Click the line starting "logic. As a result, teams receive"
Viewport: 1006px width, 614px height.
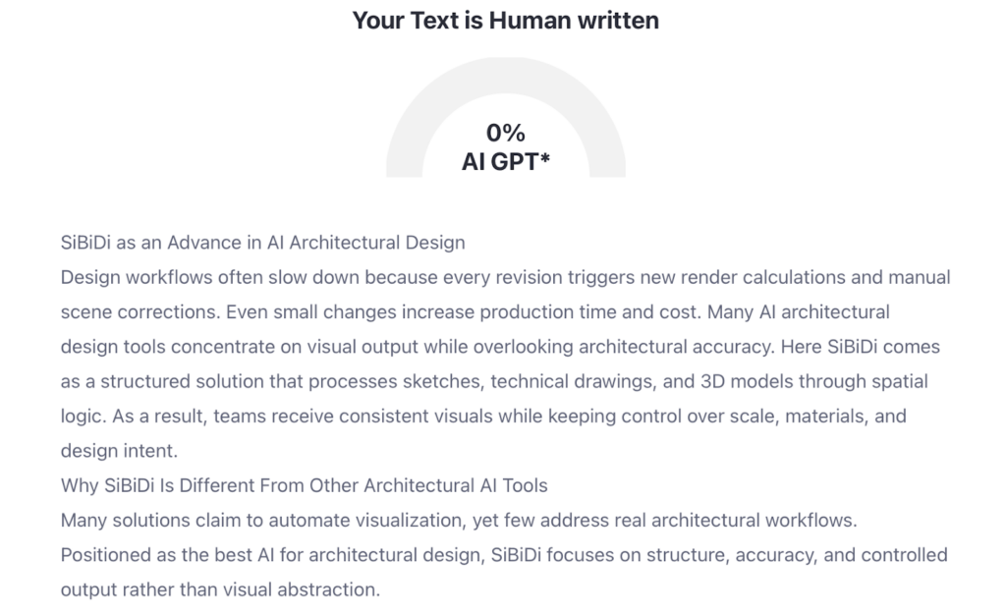tap(483, 416)
